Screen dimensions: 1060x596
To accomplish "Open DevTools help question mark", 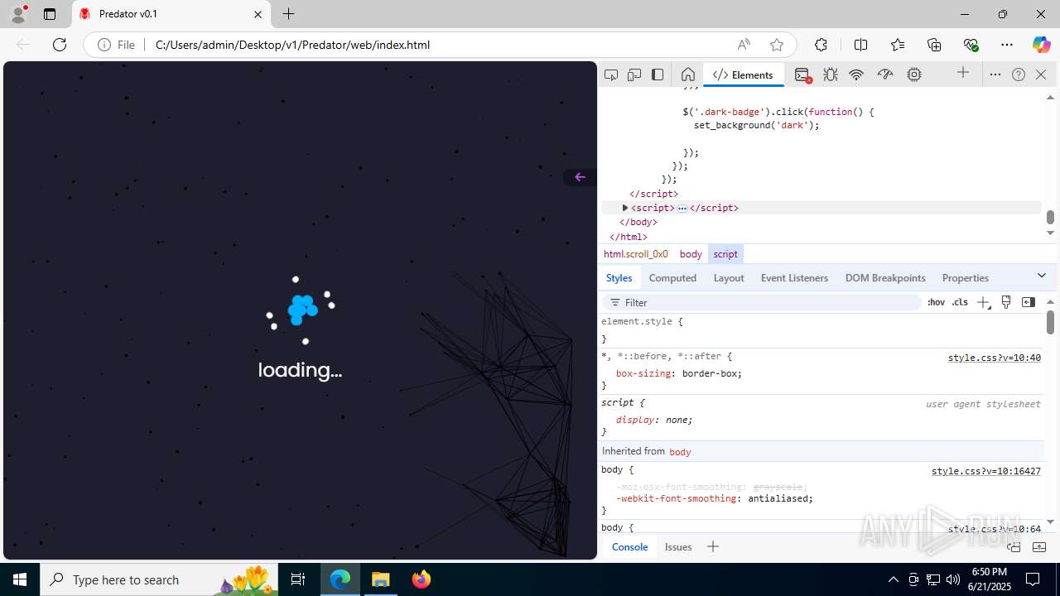I will tap(1019, 74).
